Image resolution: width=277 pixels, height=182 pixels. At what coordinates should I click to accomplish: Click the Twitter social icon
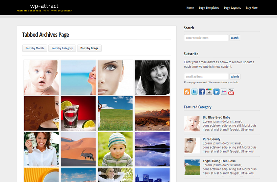194,92
